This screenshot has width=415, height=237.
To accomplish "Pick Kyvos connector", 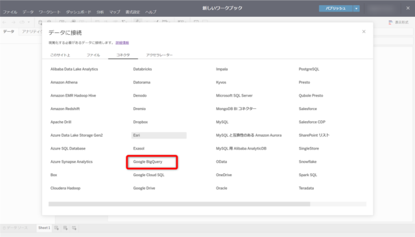I will 221,82.
